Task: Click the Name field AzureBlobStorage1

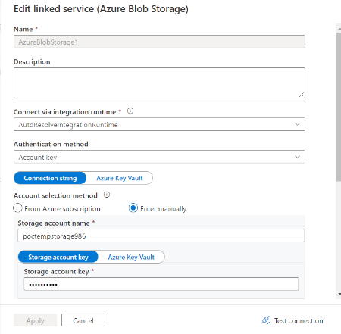Action: (x=159, y=42)
